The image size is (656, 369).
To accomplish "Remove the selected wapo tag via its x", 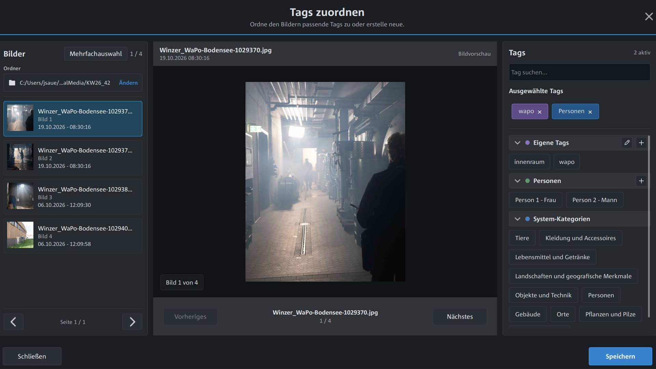I will coord(539,112).
